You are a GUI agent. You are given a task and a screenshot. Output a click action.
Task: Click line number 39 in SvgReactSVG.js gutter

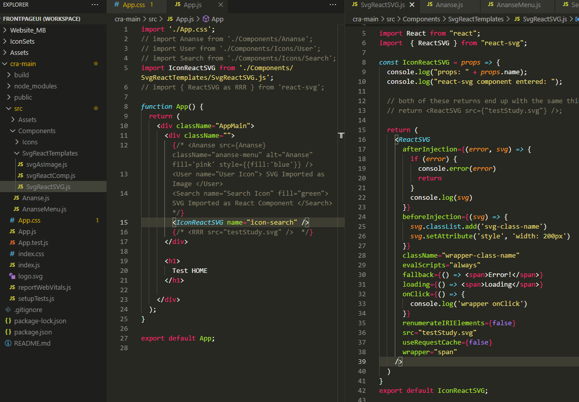coord(362,362)
